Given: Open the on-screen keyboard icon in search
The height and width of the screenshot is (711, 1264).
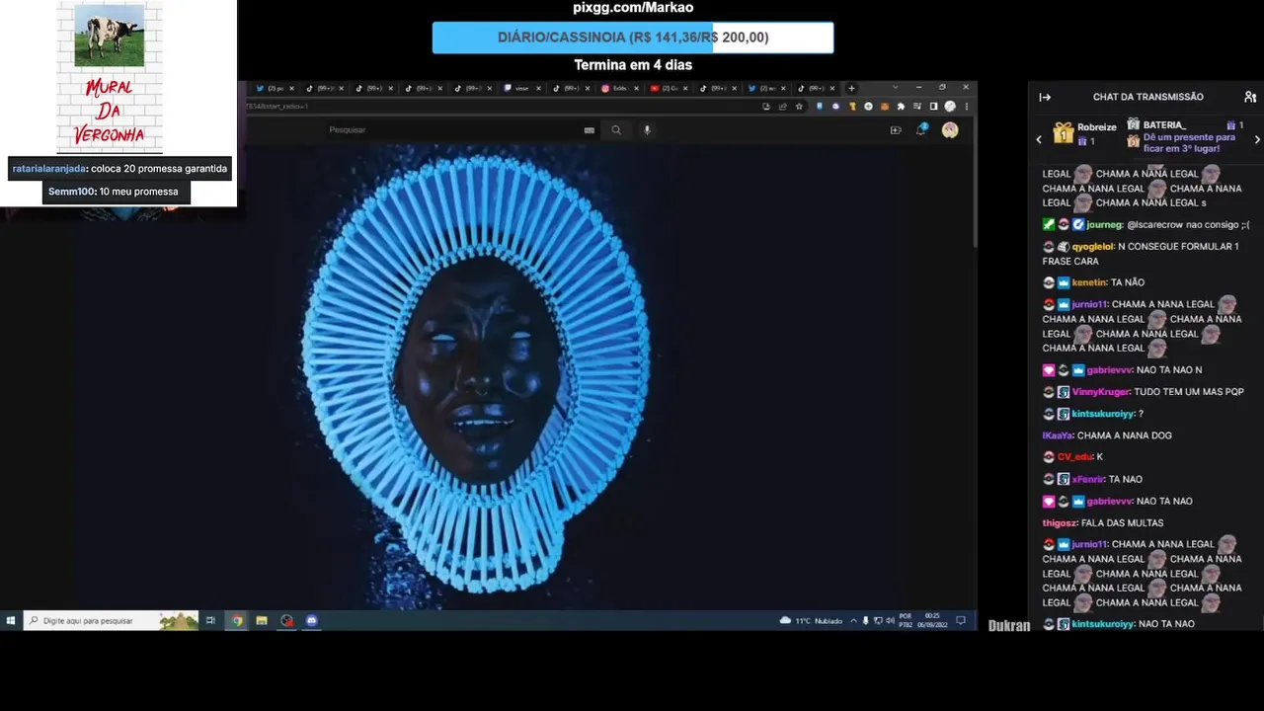Looking at the screenshot, I should pyautogui.click(x=590, y=129).
